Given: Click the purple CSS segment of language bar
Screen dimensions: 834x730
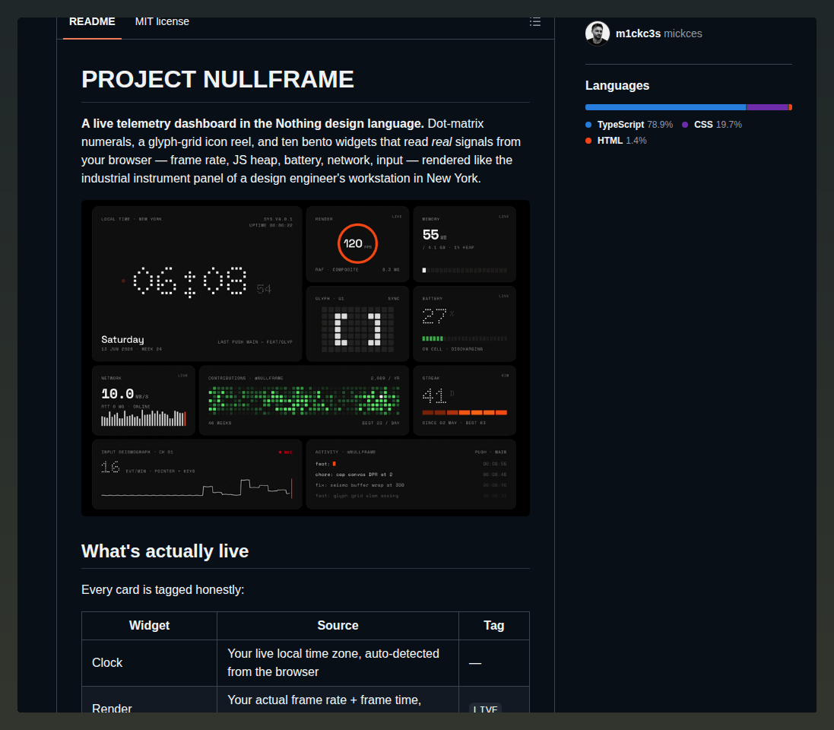Looking at the screenshot, I should pyautogui.click(x=768, y=107).
